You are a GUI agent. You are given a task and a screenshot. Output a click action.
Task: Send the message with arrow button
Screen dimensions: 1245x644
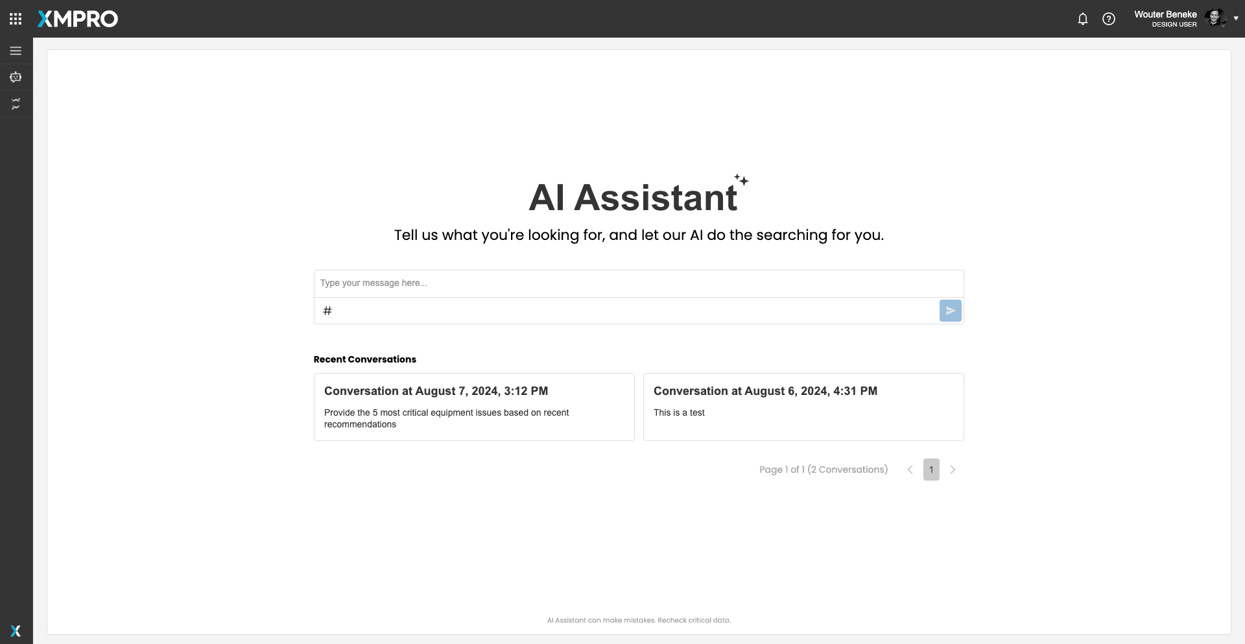(950, 311)
